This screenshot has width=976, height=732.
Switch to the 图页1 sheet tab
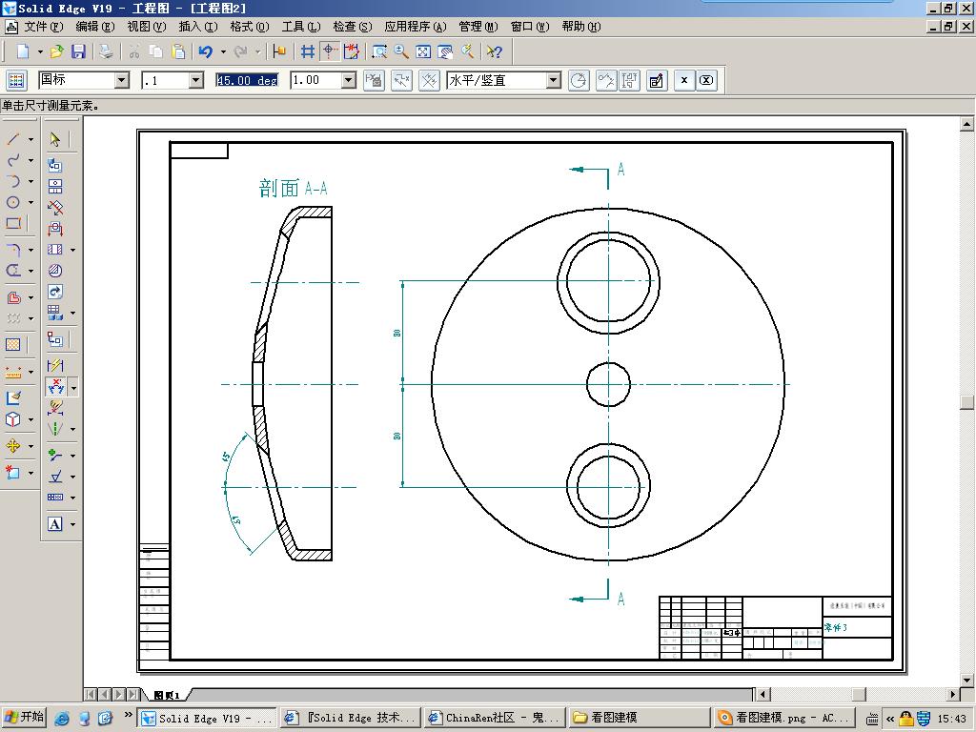(x=167, y=695)
